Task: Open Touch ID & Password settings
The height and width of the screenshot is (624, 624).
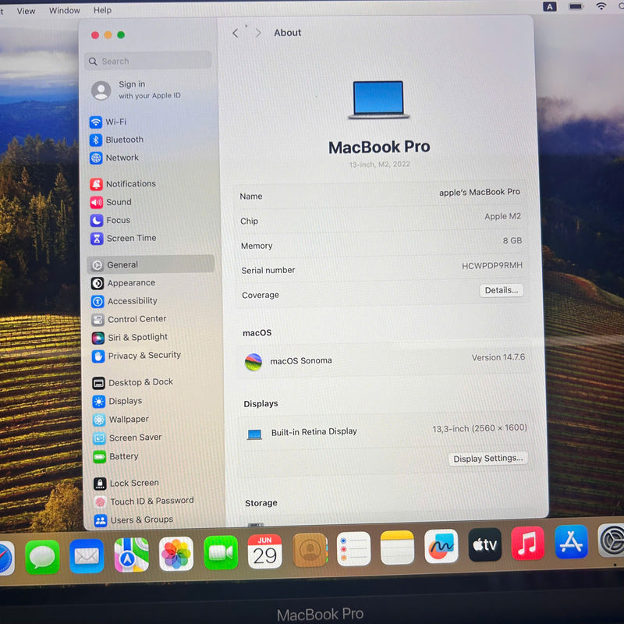Action: [x=151, y=501]
